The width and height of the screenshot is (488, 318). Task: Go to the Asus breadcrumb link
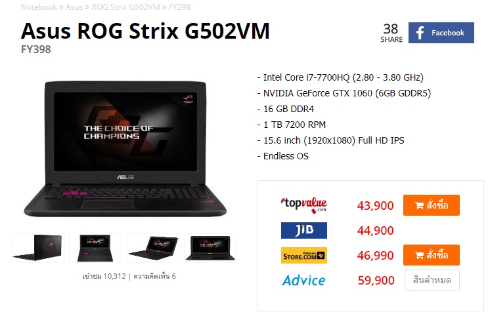click(x=74, y=7)
